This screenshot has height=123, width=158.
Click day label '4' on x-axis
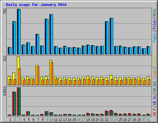[24, 120]
